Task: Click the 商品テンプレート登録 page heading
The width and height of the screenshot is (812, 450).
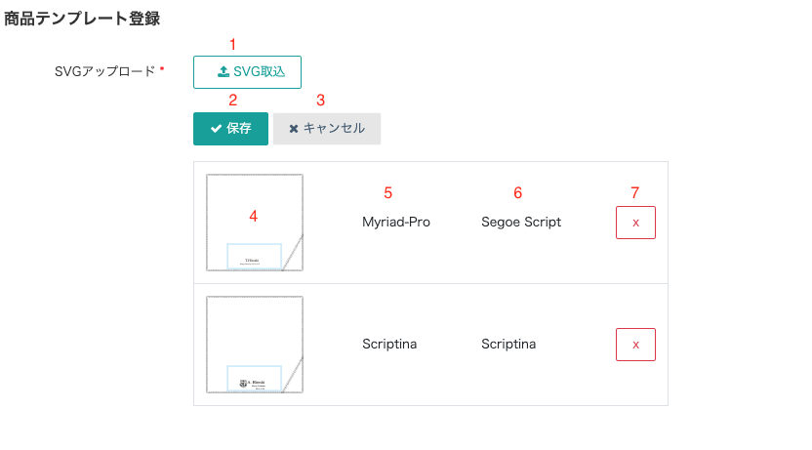Action: point(82,19)
